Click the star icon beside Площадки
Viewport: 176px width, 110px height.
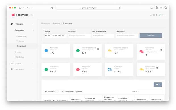point(12,24)
